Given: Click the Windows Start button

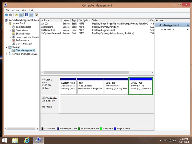Looking at the screenshot, I should pyautogui.click(x=5, y=140).
